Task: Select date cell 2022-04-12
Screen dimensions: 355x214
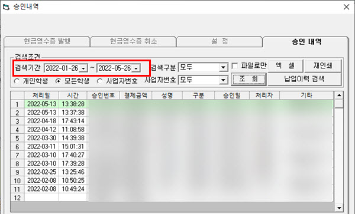Action: (41, 130)
